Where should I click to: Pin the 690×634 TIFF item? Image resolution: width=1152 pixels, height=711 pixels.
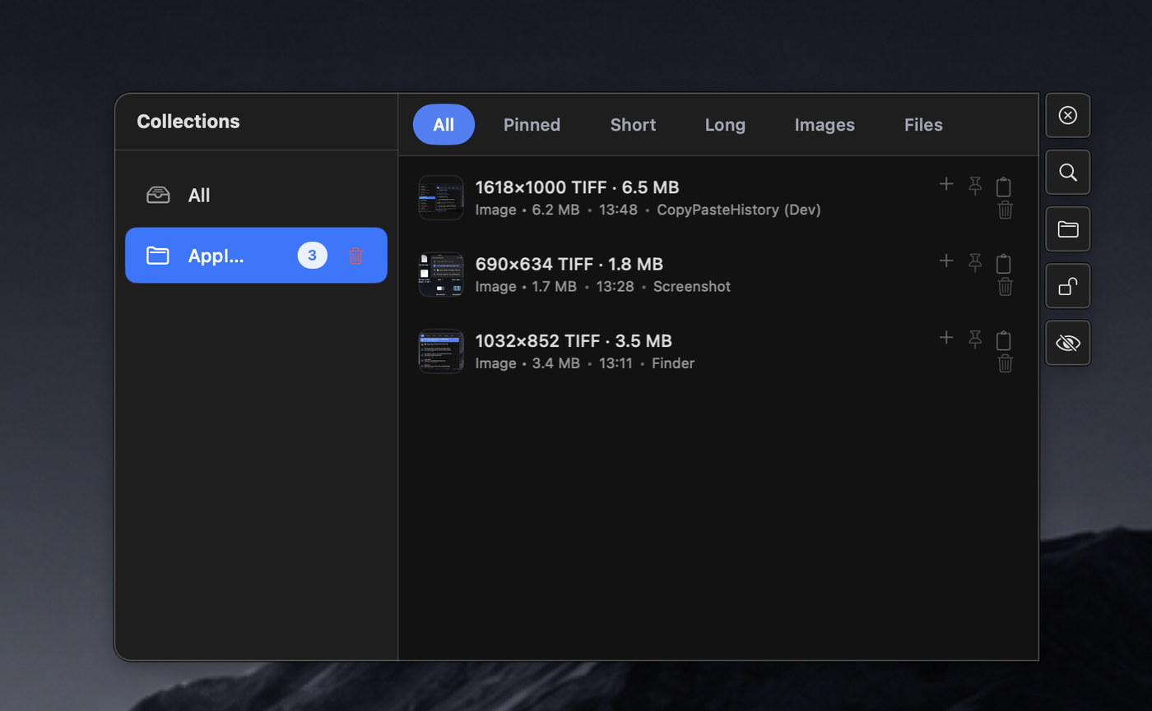pyautogui.click(x=975, y=262)
